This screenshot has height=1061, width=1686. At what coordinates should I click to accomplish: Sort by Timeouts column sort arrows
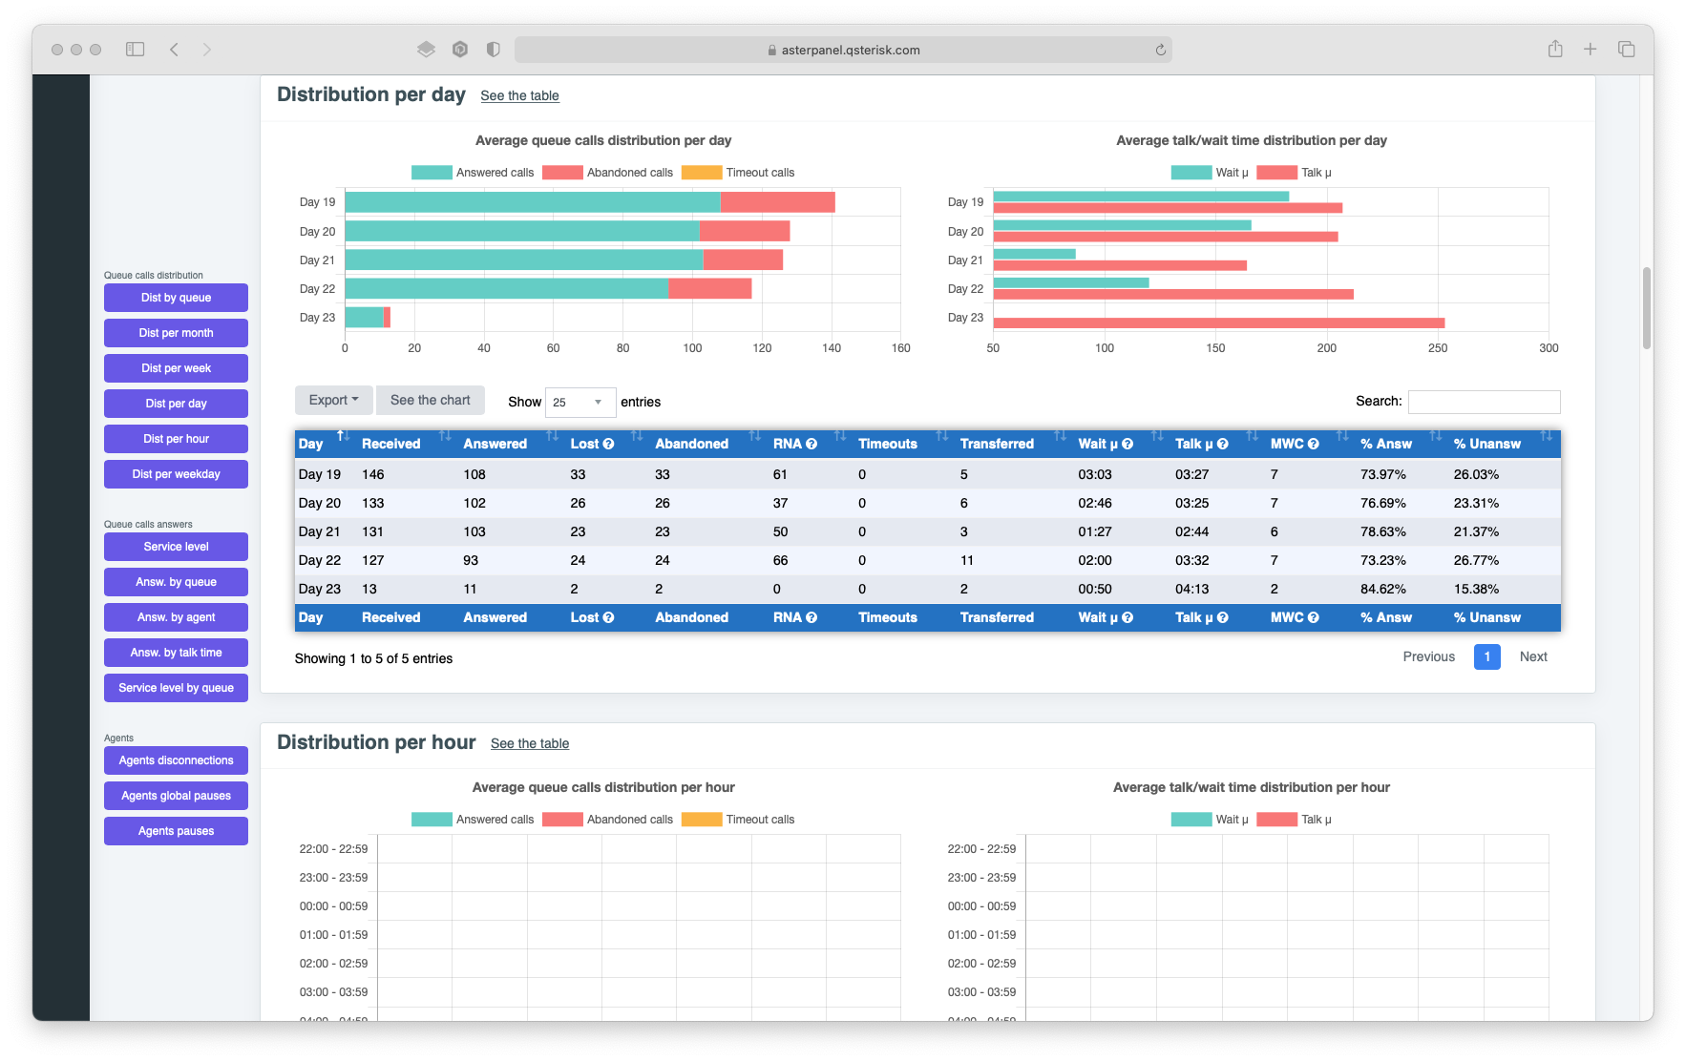[x=942, y=436]
